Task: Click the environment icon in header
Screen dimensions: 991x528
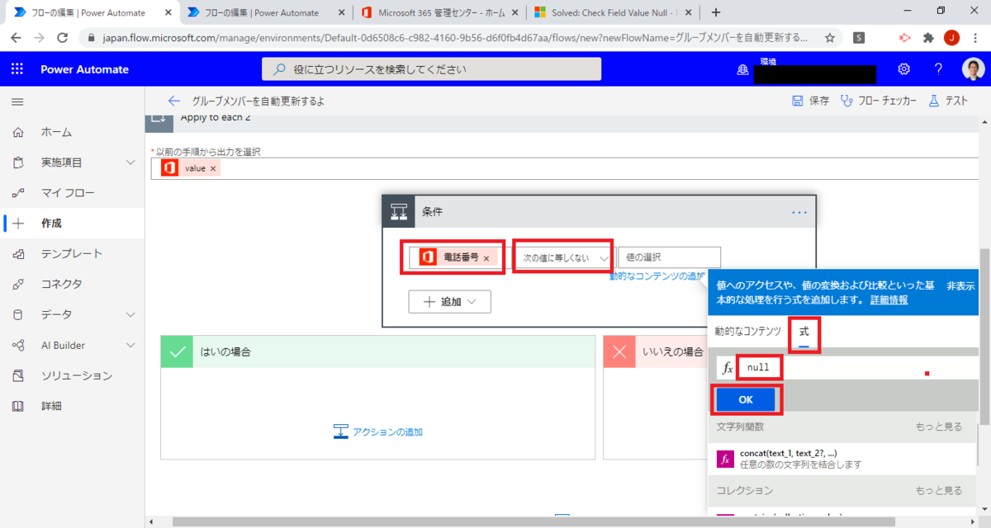Action: pos(742,70)
